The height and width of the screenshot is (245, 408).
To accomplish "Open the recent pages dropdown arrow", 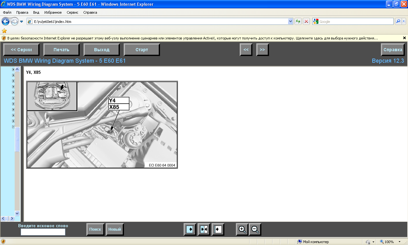I will pos(22,22).
